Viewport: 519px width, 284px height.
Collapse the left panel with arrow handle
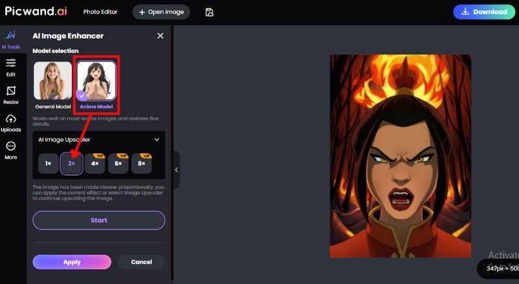tap(176, 169)
